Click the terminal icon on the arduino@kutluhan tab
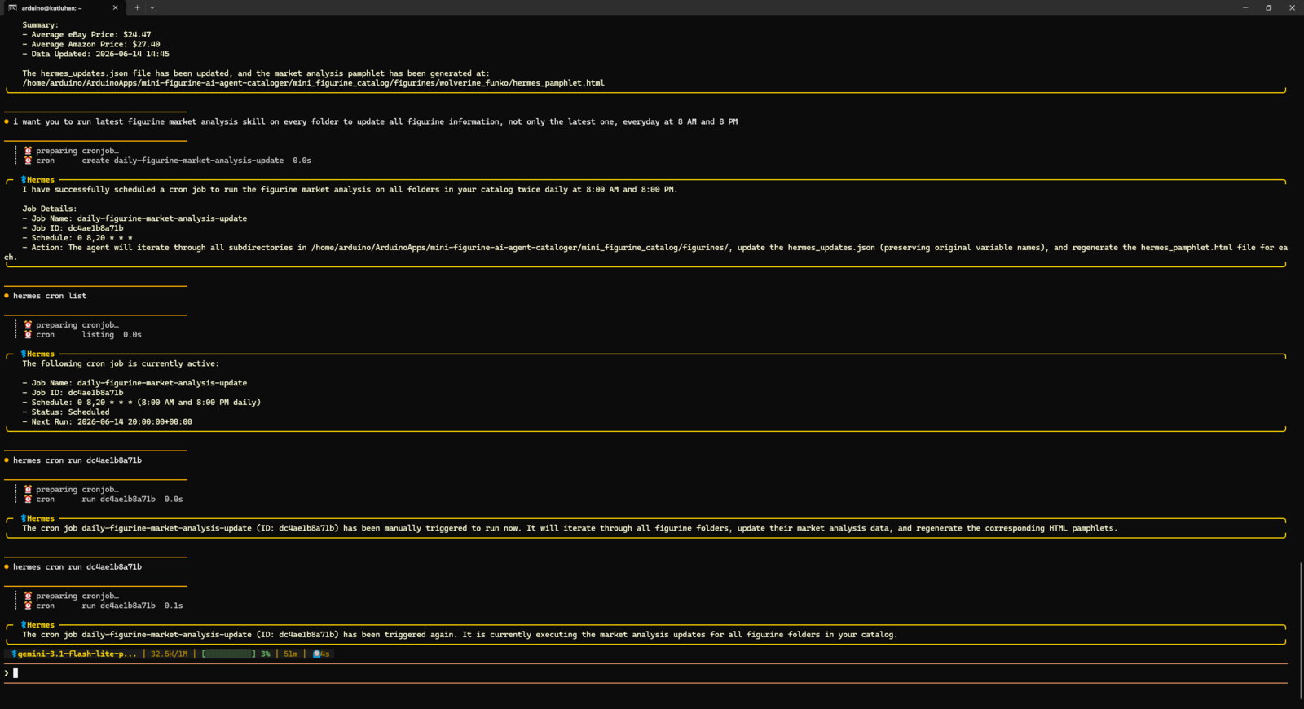The height and width of the screenshot is (709, 1304). point(12,7)
